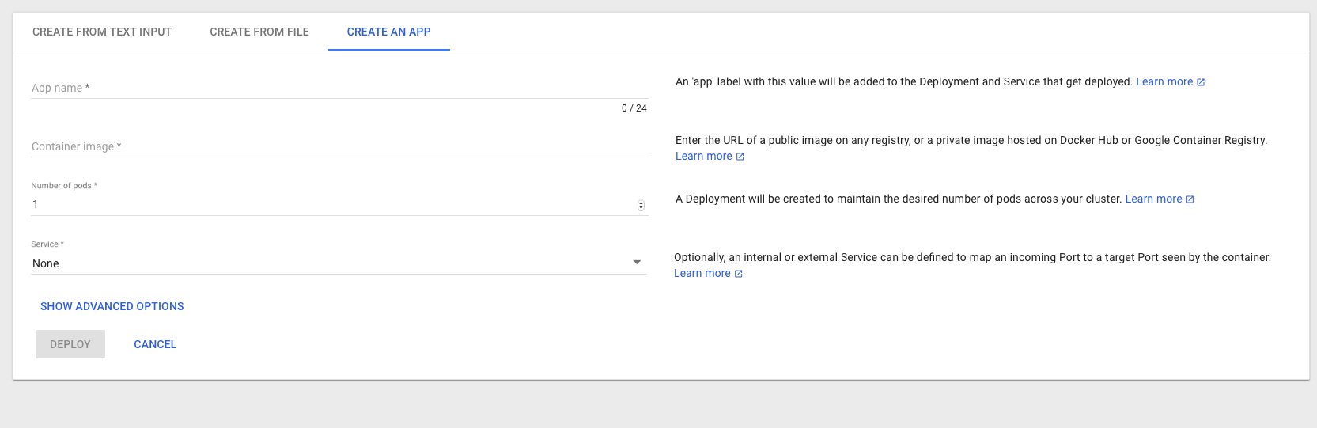Show advanced options section
This screenshot has height=428, width=1317.
[x=112, y=306]
